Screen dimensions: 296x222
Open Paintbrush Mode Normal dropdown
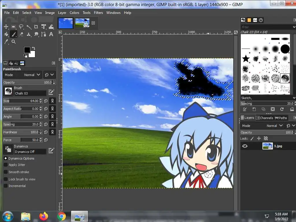click(23, 75)
